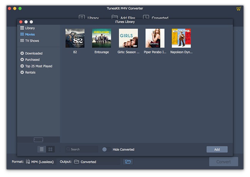
Task: Select the Piper Perabo poster
Action: coord(155,38)
